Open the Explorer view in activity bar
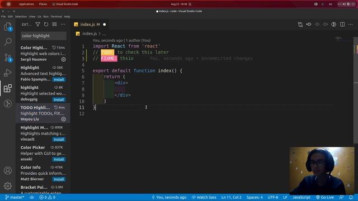This screenshot has height=201, width=358. point(8,27)
